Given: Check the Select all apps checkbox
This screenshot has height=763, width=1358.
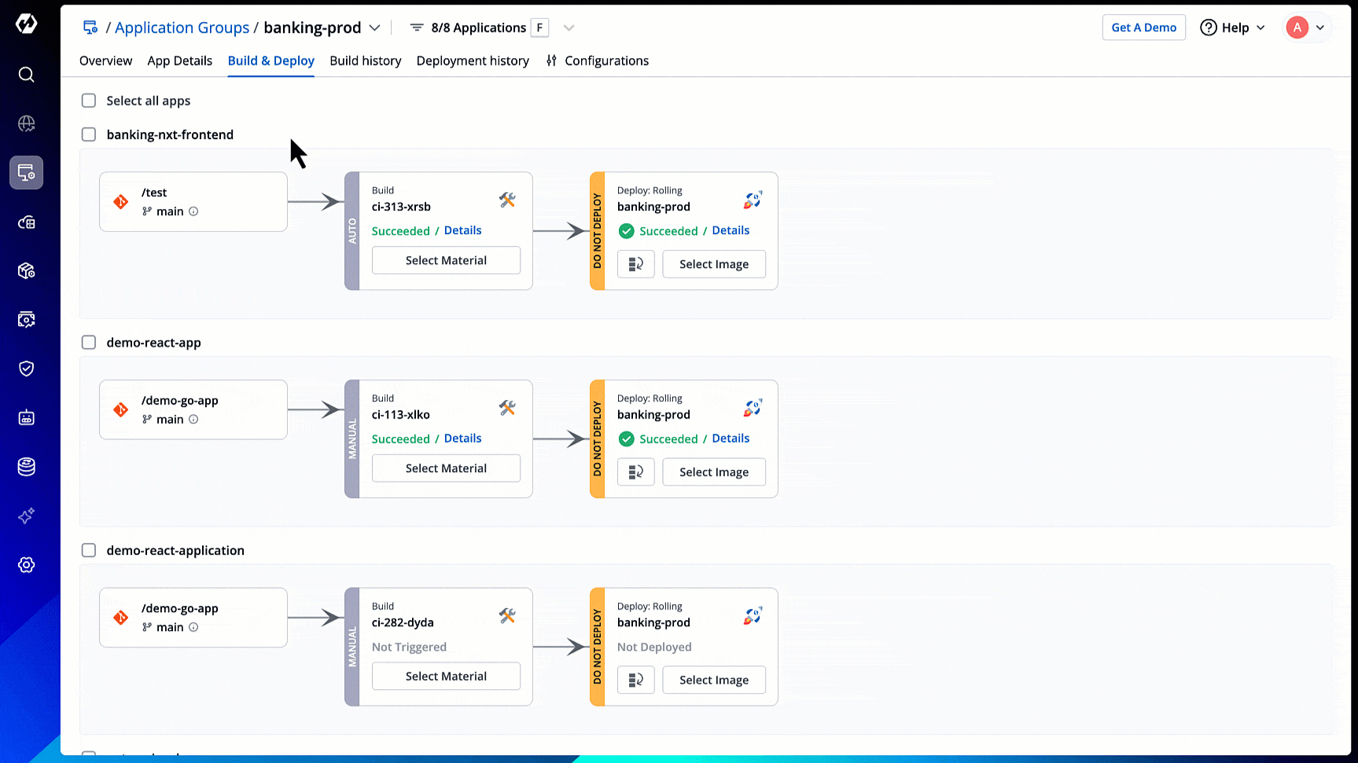Looking at the screenshot, I should pyautogui.click(x=89, y=101).
